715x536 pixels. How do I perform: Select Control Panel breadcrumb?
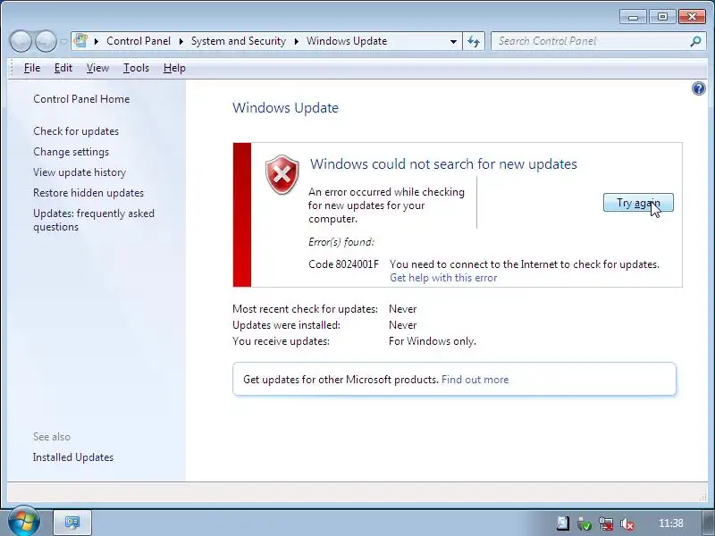139,41
